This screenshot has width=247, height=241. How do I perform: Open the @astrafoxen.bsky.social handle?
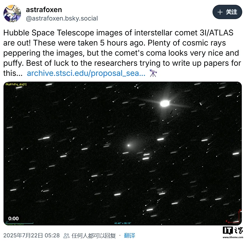[62, 19]
